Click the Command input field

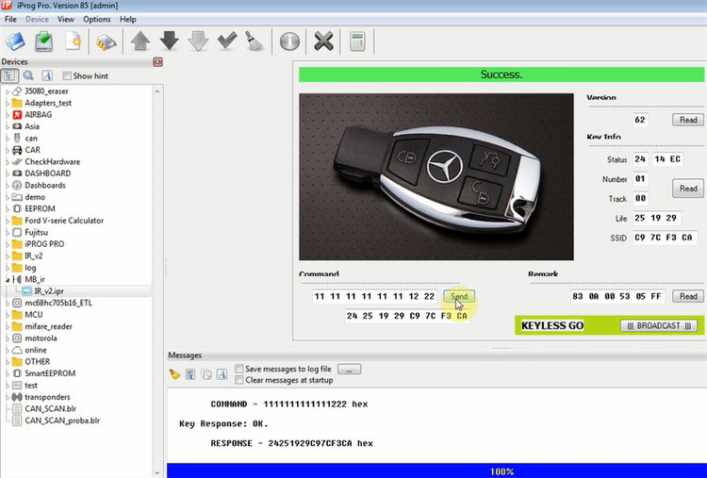[374, 296]
